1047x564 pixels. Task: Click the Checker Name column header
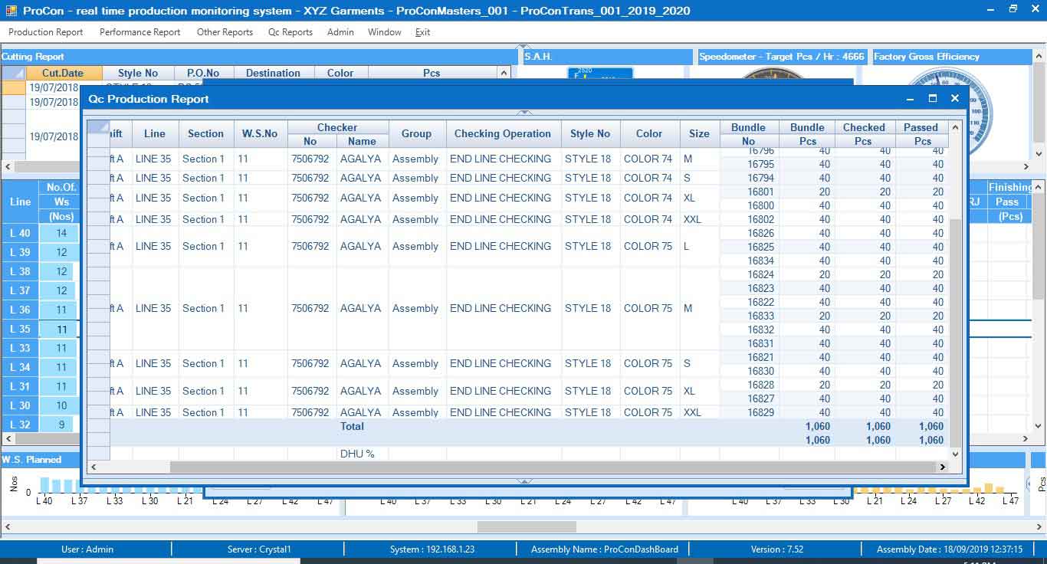[362, 141]
